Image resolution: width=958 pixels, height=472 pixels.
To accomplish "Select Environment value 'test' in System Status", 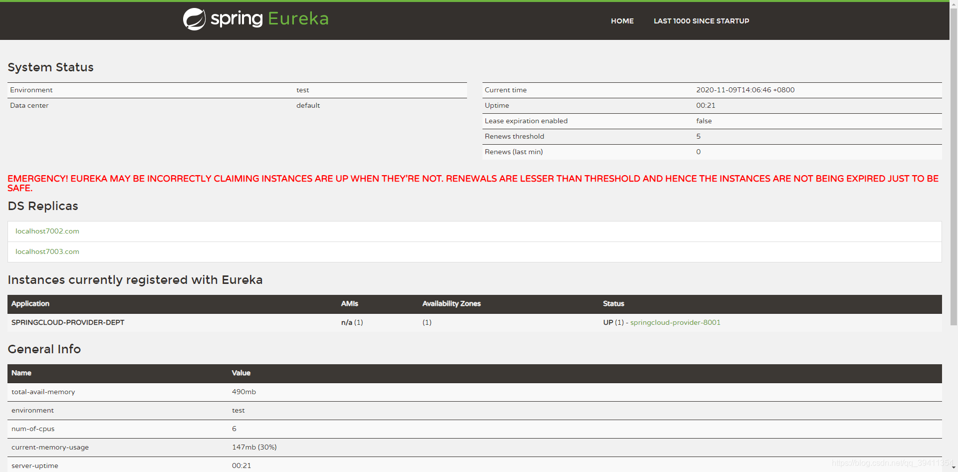I will [x=302, y=90].
